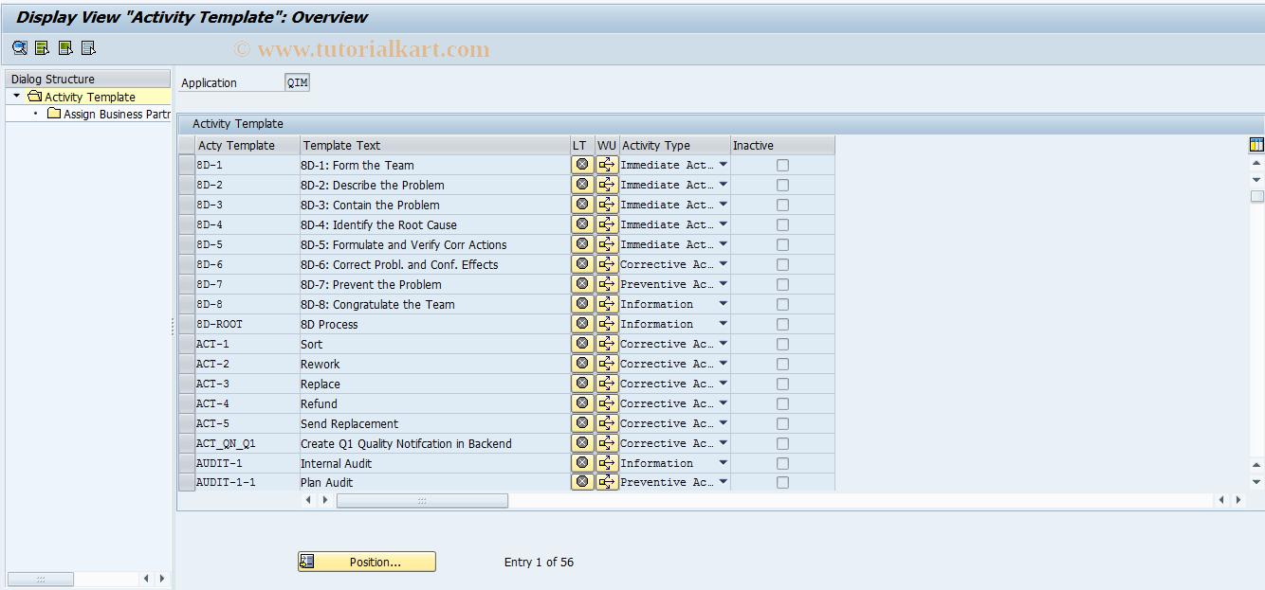Click the Select Block toolbar icon
This screenshot has width=1265, height=590.
coord(64,47)
